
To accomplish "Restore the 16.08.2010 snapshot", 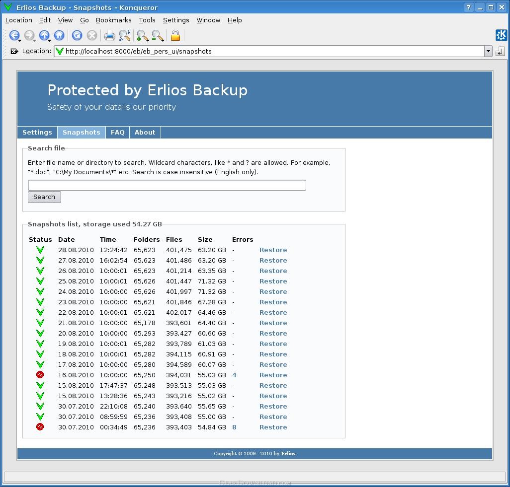I will click(x=273, y=375).
